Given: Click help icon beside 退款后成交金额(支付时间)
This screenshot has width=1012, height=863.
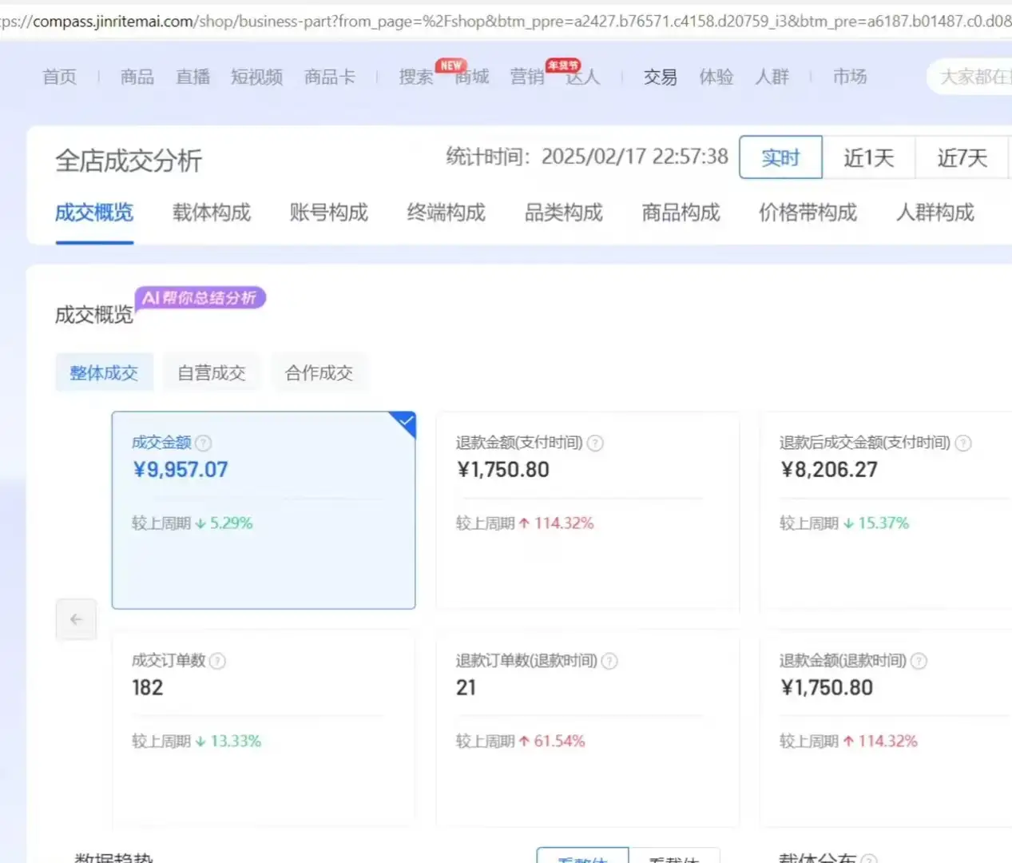Looking at the screenshot, I should [963, 443].
